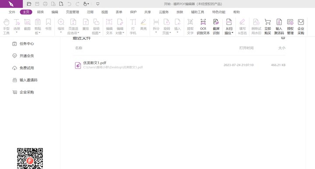
Task: Click the Foxit logo button at top left
Action: click(x=11, y=4)
